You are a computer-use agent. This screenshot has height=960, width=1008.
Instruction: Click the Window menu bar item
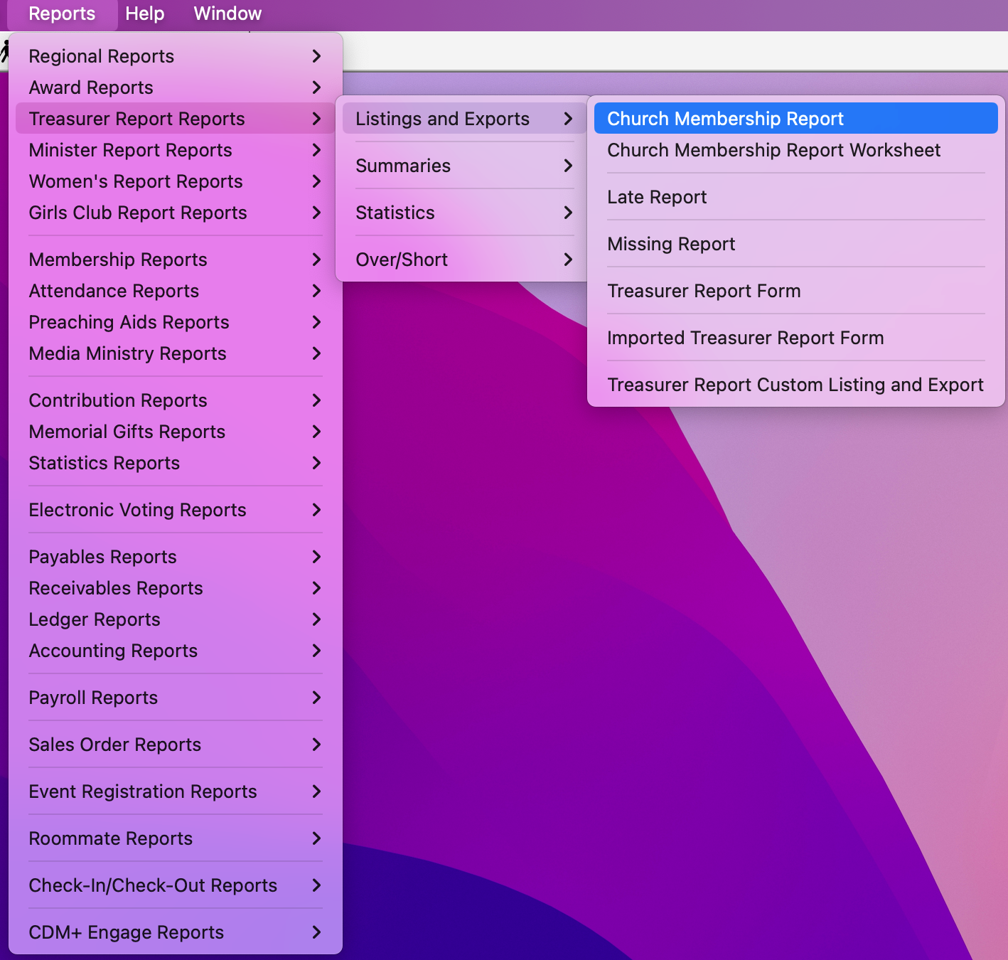(x=227, y=14)
